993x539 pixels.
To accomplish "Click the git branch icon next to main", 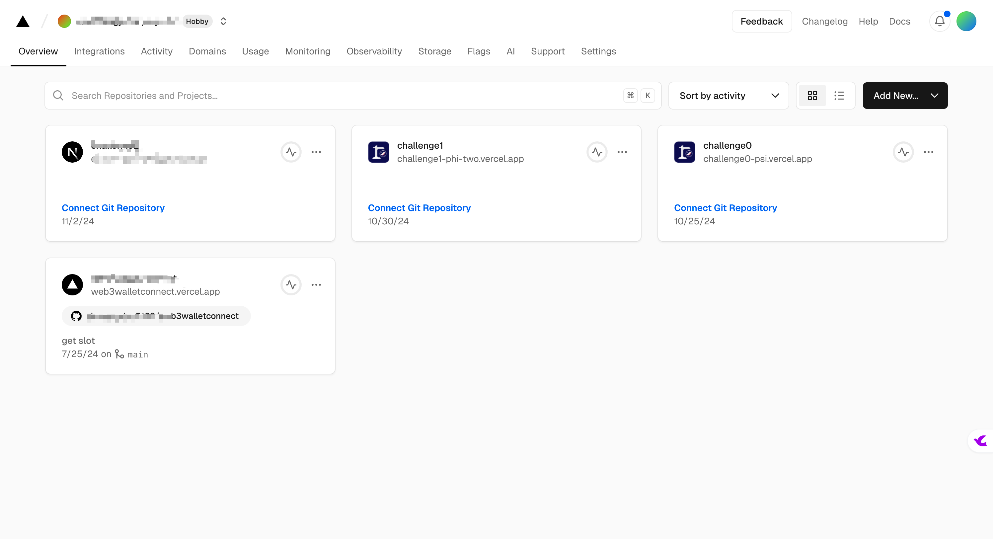I will [119, 354].
